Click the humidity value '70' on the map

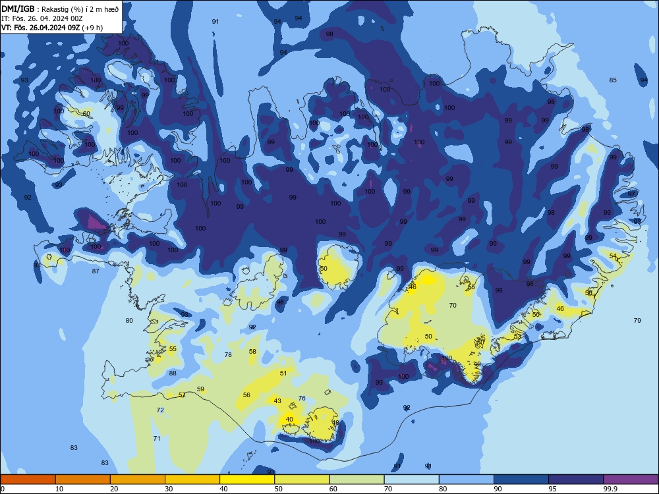[453, 306]
